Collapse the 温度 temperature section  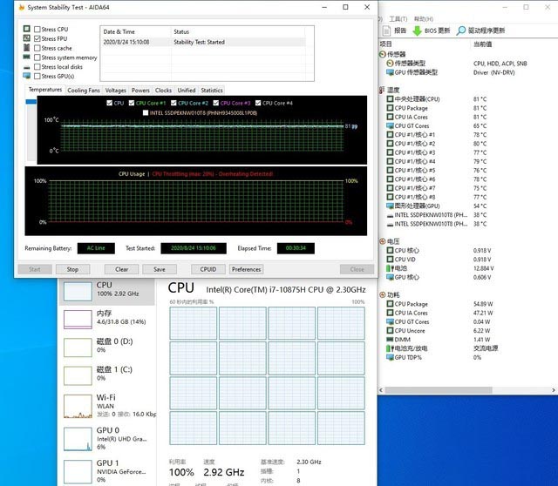tap(381, 90)
